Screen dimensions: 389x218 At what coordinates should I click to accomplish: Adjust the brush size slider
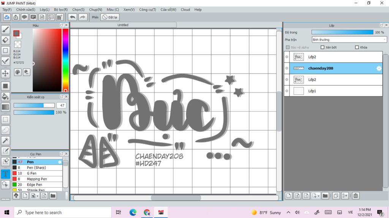(x=34, y=105)
